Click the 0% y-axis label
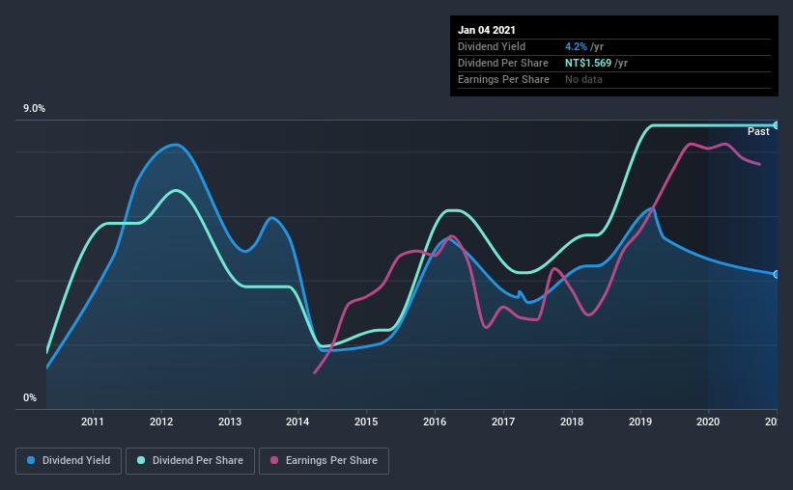Viewport: 793px width, 490px height. 30,398
